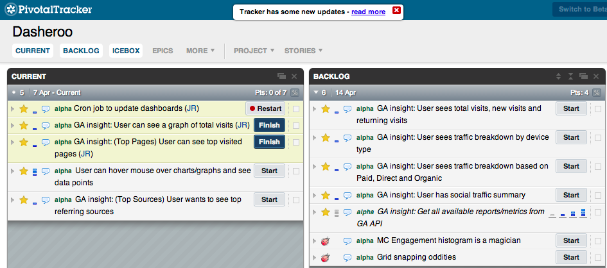
Task: Select checkbox for Cron job story
Action: click(296, 108)
